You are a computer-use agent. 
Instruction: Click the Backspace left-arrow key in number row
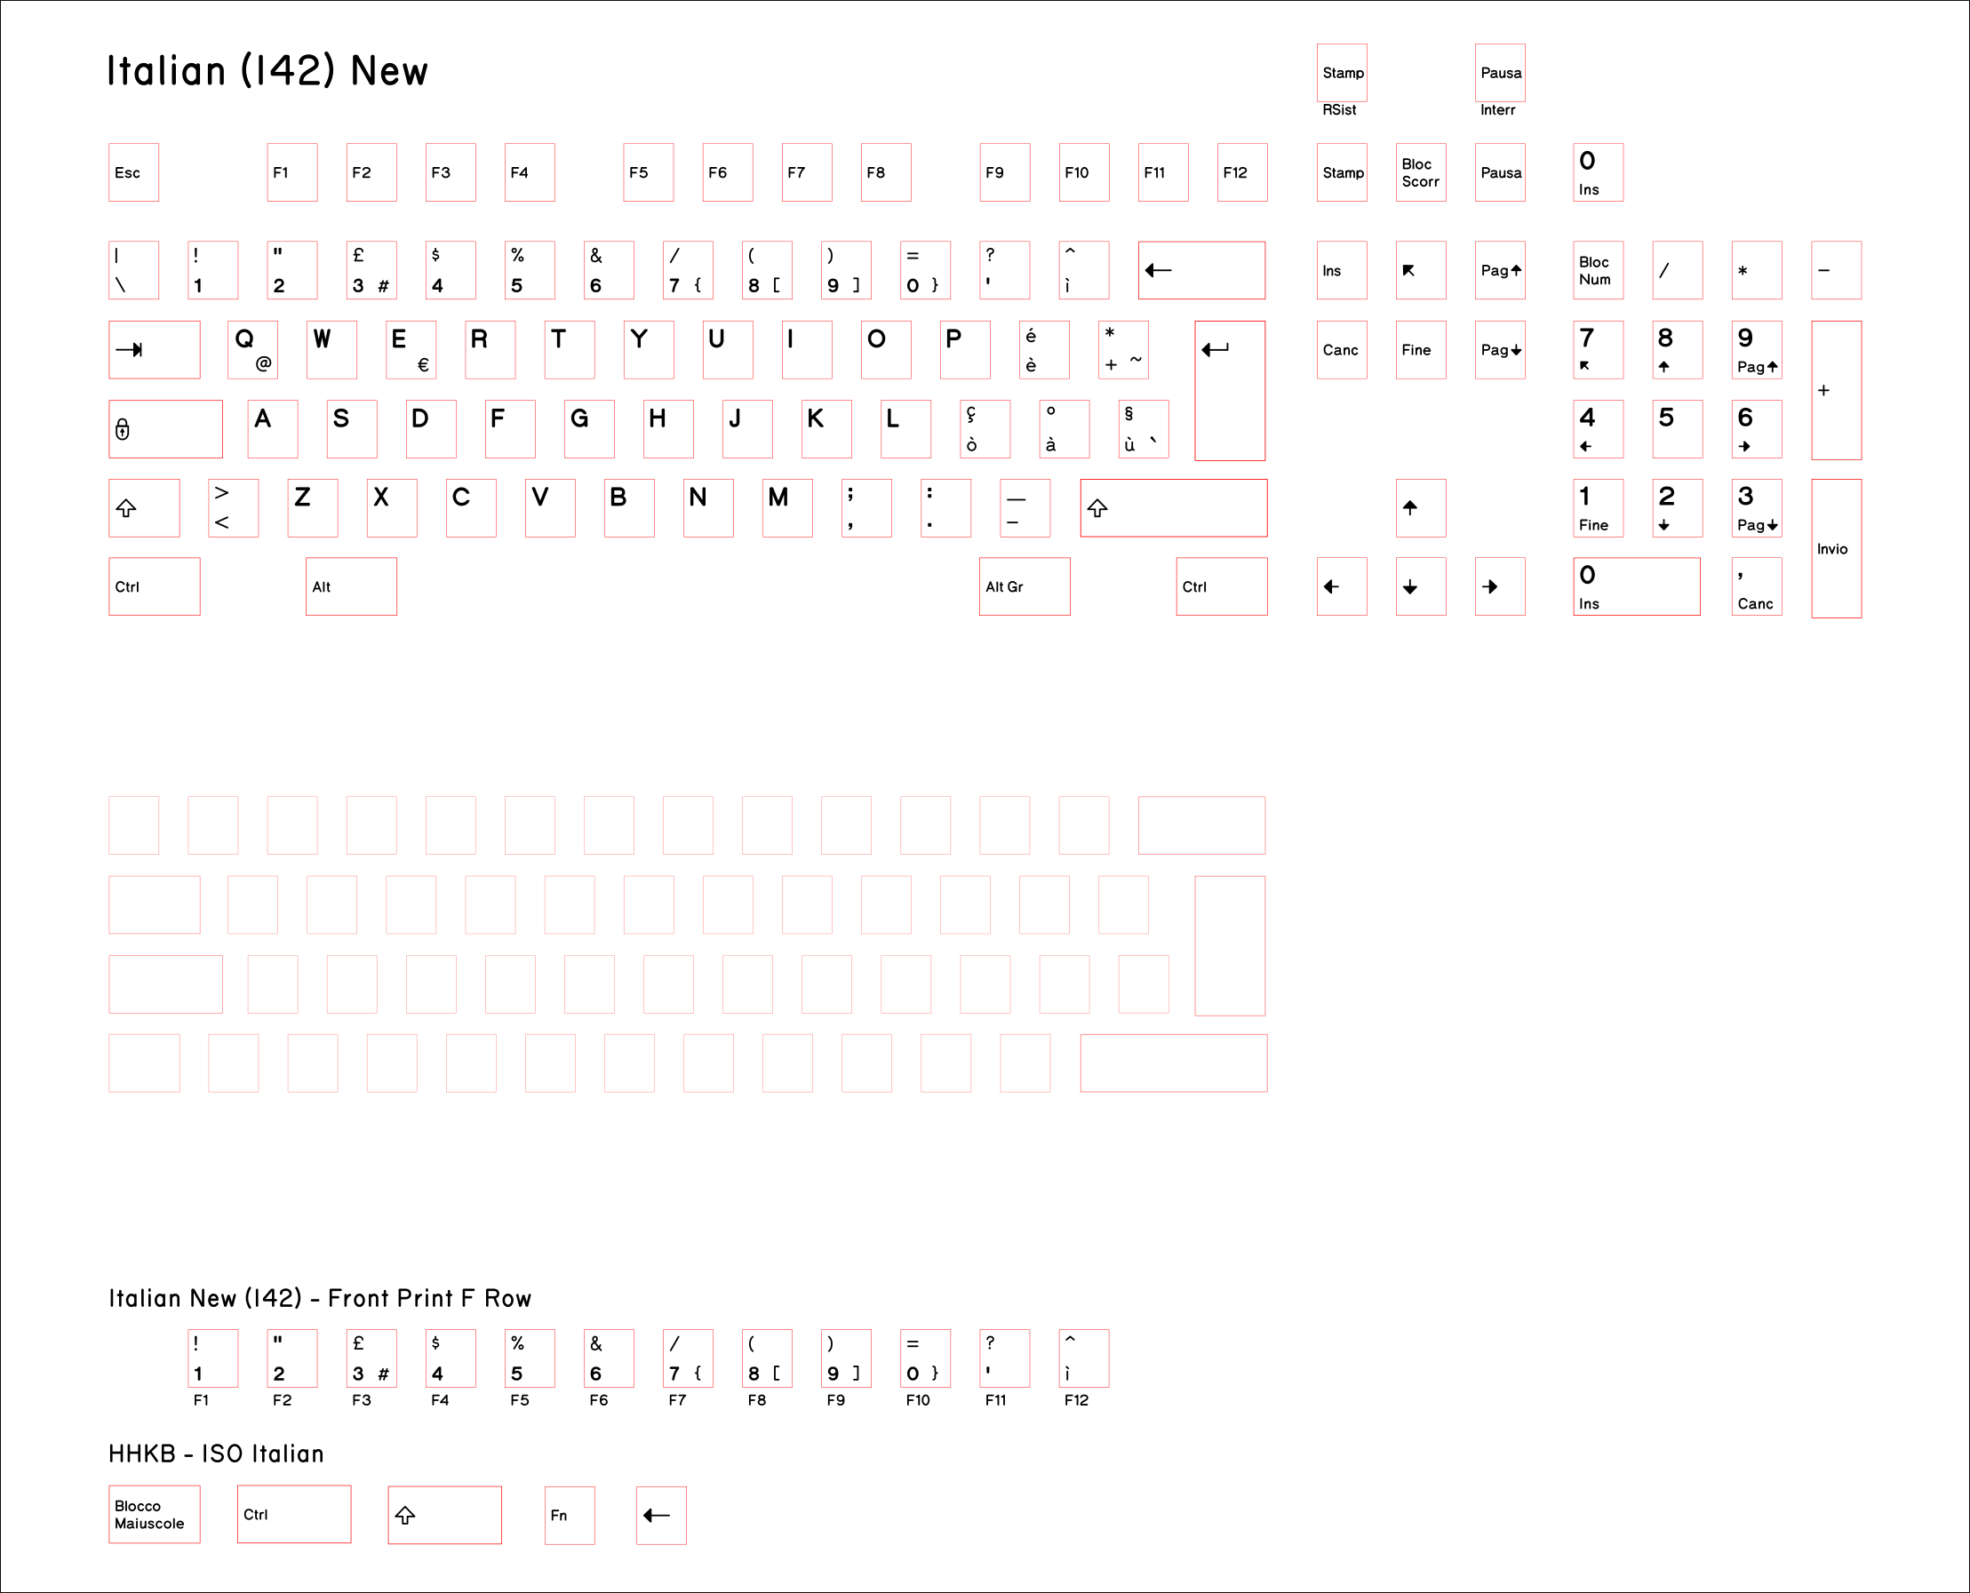[x=1201, y=270]
